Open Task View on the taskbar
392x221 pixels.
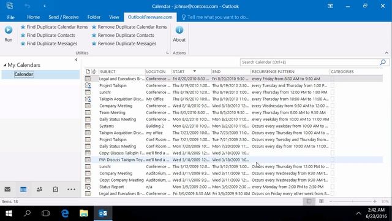point(45,213)
